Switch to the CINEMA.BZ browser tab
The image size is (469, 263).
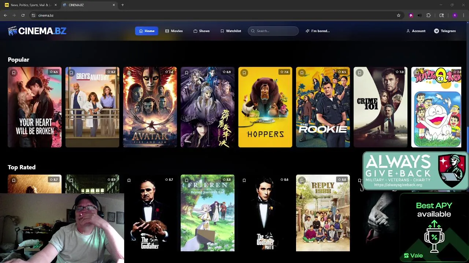coord(89,5)
